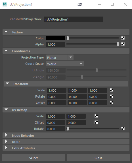
Task: Click the UV Remap Scale checker icon
Action: [x=96, y=116]
